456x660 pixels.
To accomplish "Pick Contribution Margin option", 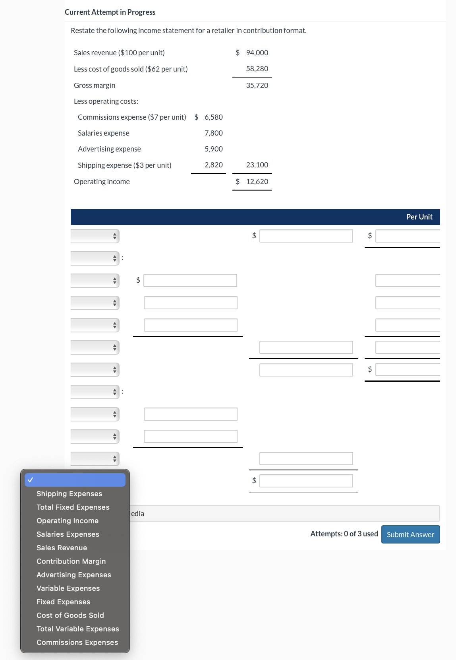I will point(75,561).
